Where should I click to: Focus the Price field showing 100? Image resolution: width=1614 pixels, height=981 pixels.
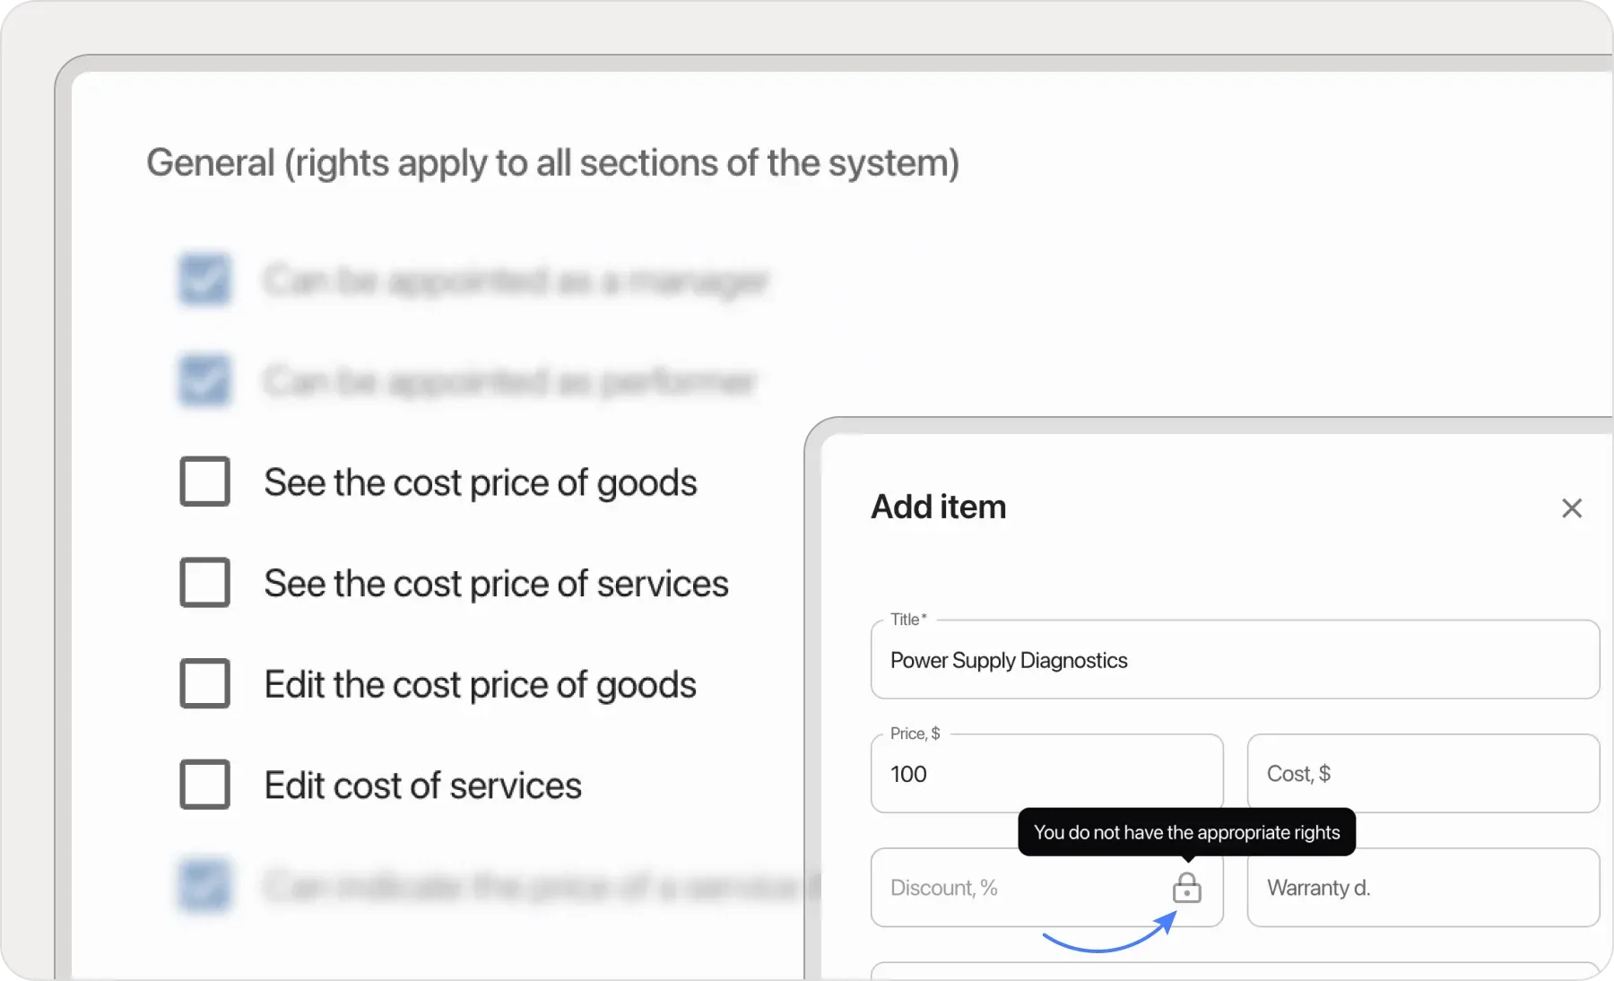coord(1046,774)
